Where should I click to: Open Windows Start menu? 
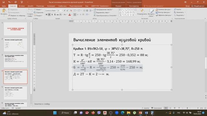(55, 113)
